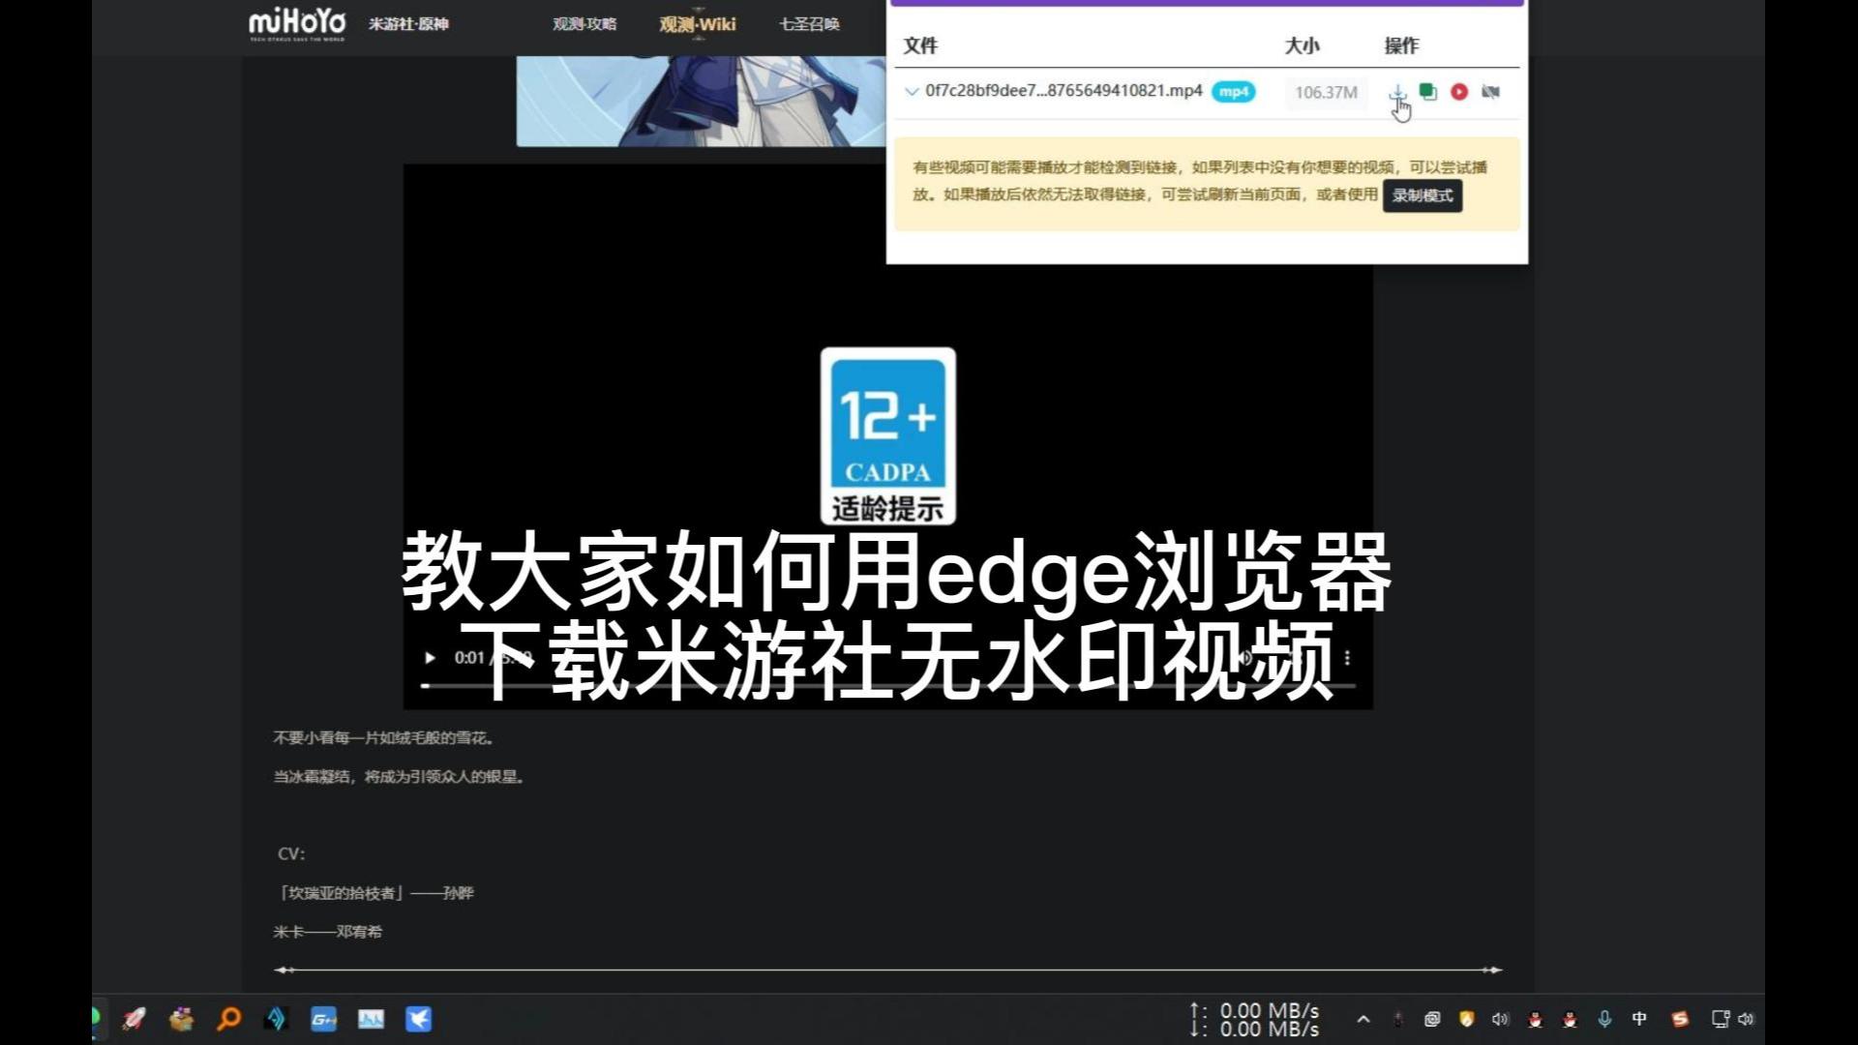The image size is (1858, 1045).
Task: Click the 大小 column header
Action: point(1302,45)
